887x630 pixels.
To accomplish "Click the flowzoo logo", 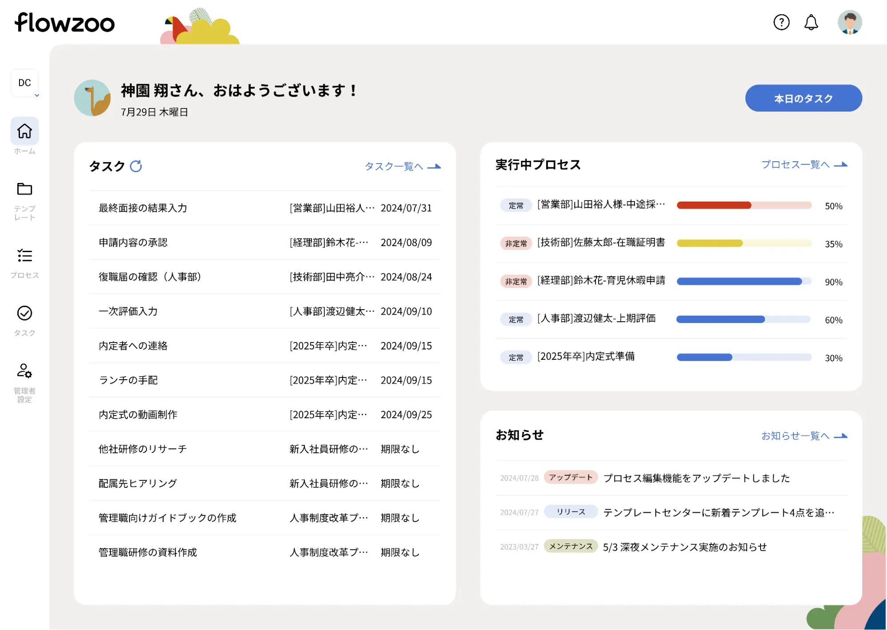I will tap(65, 23).
